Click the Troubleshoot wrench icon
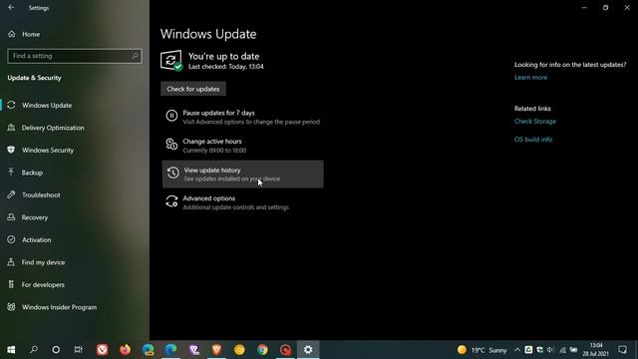 11,194
